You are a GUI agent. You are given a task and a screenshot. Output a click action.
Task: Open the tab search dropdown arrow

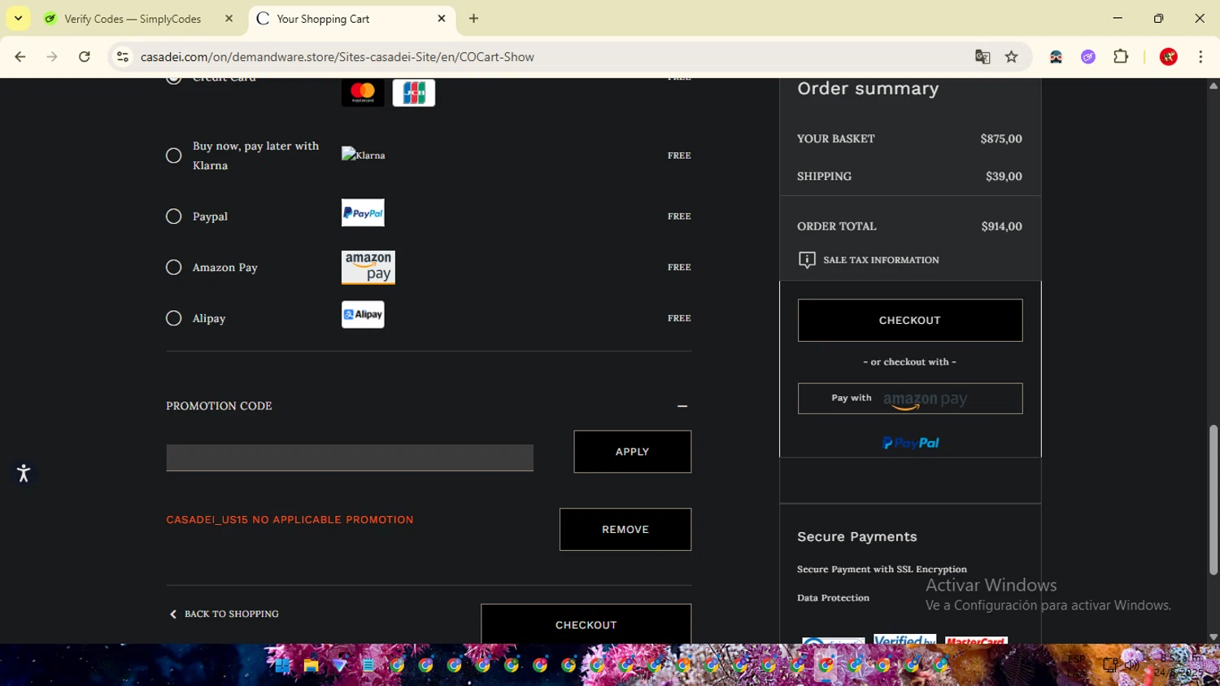[18, 19]
